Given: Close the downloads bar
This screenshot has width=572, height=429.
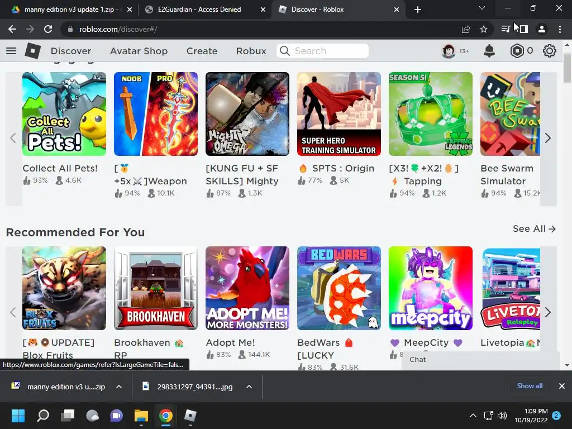Looking at the screenshot, I should tap(562, 386).
